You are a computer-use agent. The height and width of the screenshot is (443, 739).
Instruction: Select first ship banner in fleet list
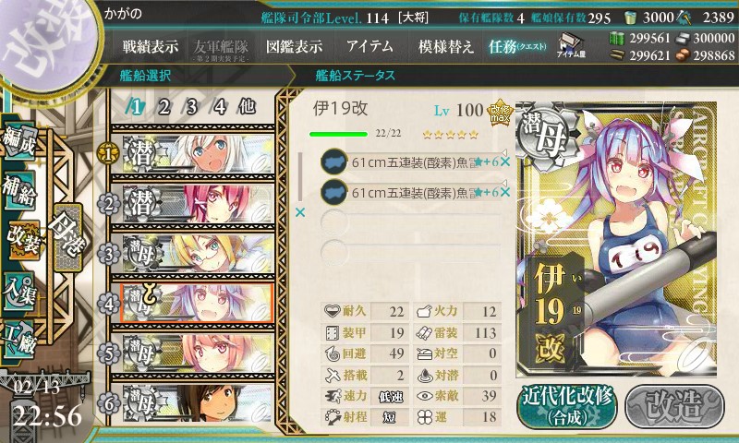pos(198,154)
